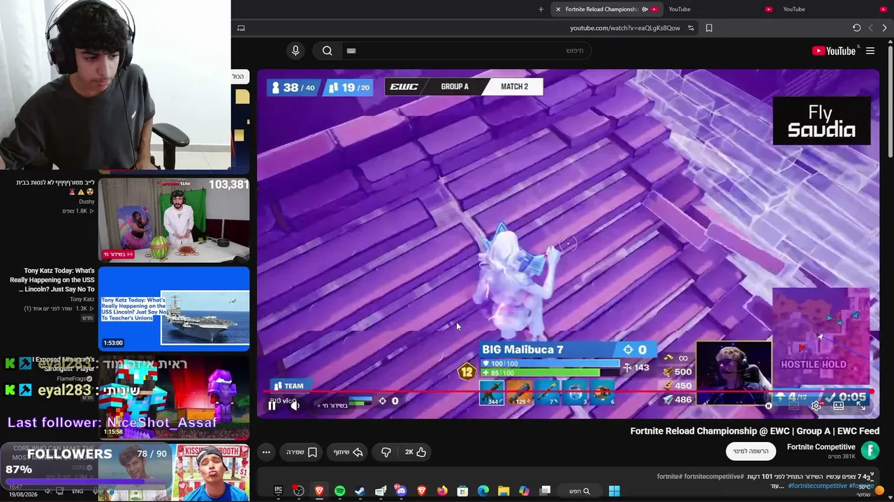Share the video via שיתוף button
This screenshot has width=894, height=502.
tap(348, 452)
